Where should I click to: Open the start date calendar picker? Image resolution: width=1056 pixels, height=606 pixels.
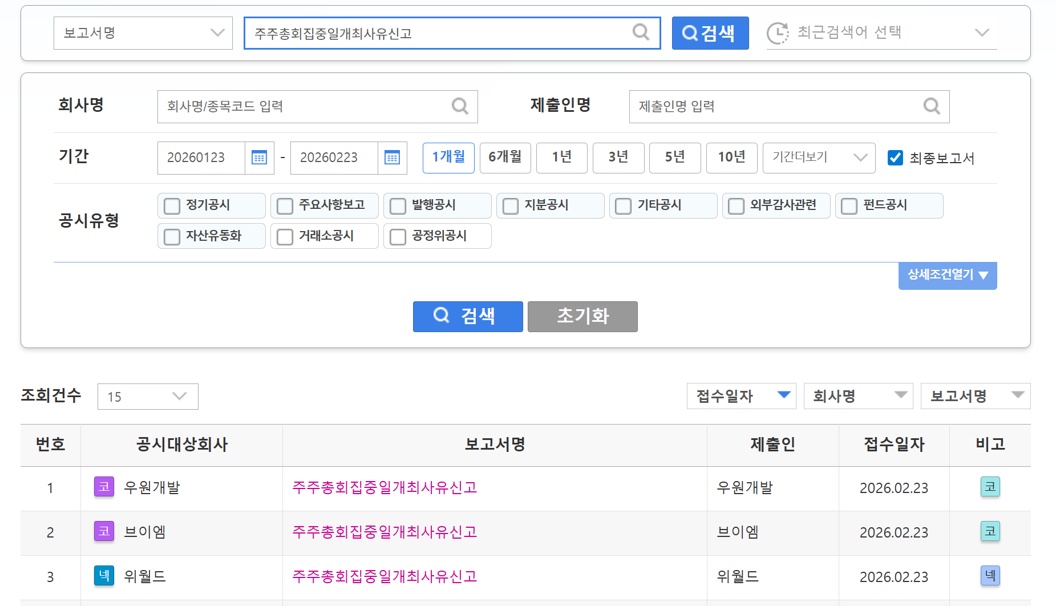[x=260, y=158]
